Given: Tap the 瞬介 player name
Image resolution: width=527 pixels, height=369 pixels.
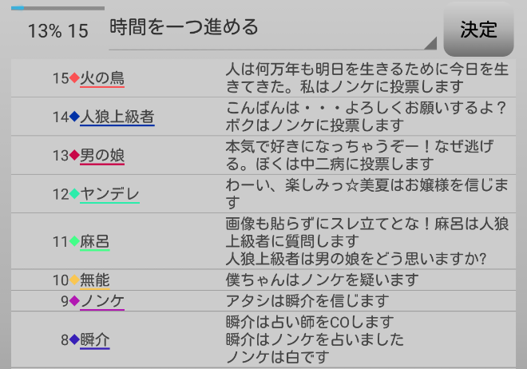Looking at the screenshot, I should (95, 339).
